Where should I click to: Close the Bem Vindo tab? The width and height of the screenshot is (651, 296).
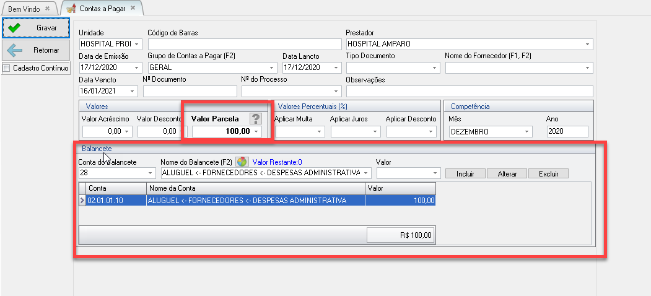click(x=48, y=9)
